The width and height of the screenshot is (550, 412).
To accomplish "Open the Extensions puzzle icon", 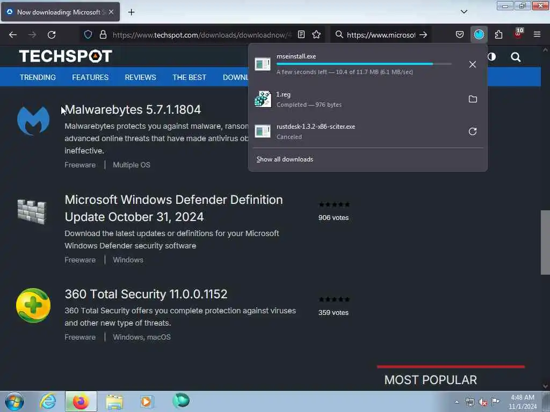I will (x=498, y=35).
